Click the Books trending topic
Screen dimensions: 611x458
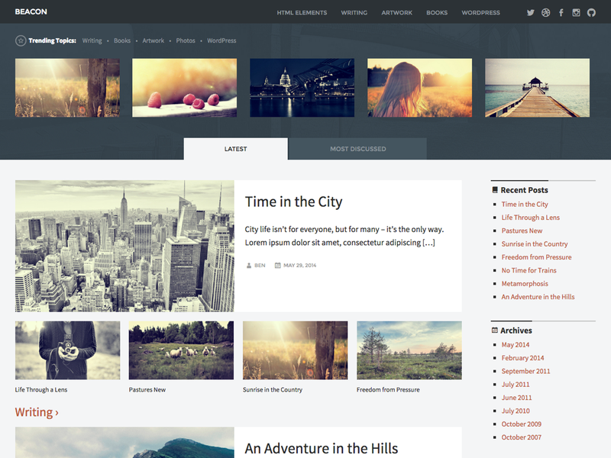[121, 40]
